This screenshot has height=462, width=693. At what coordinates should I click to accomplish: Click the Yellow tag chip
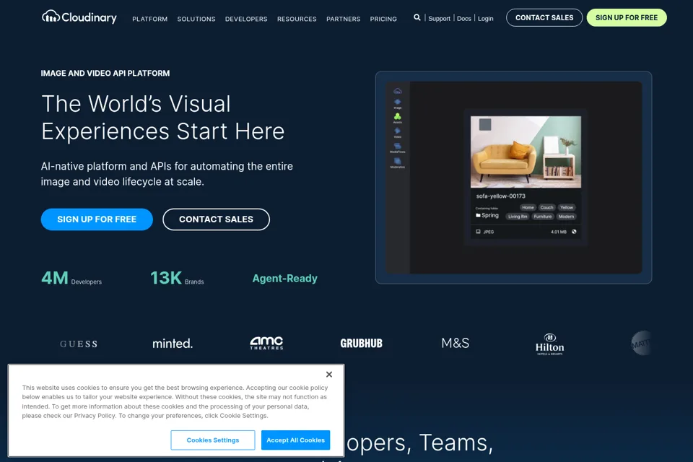coord(567,207)
